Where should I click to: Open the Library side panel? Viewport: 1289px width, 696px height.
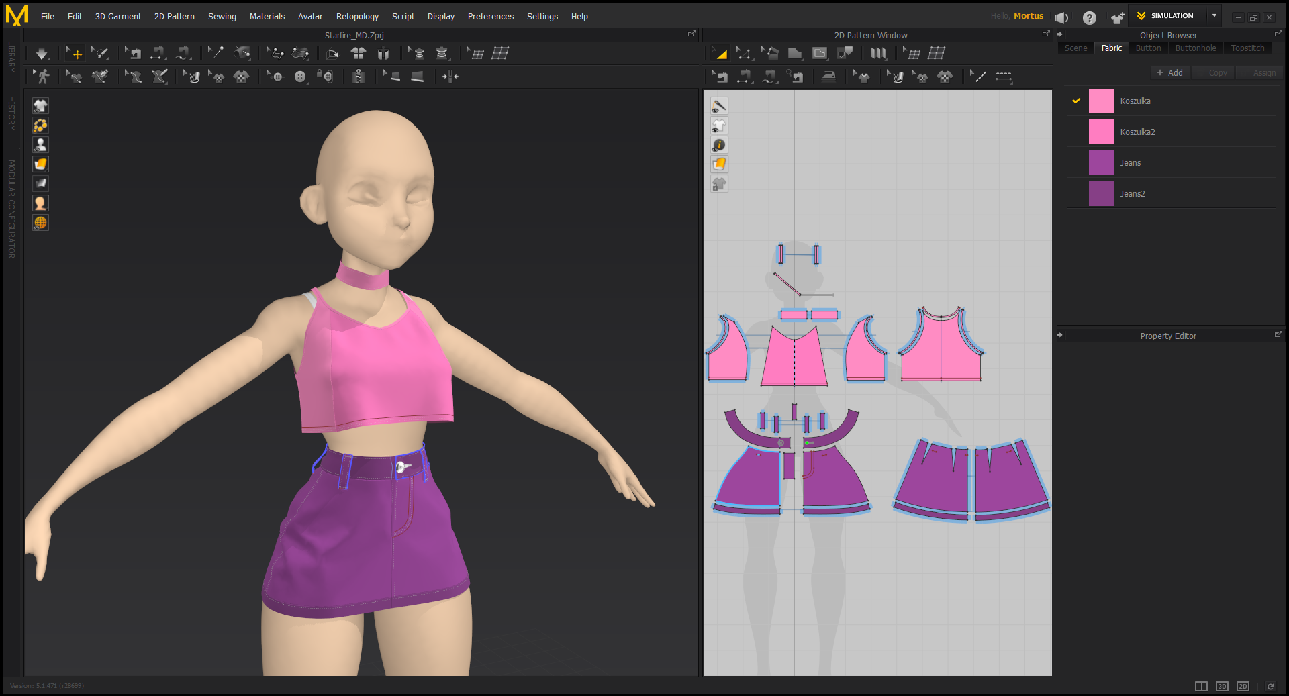click(11, 57)
